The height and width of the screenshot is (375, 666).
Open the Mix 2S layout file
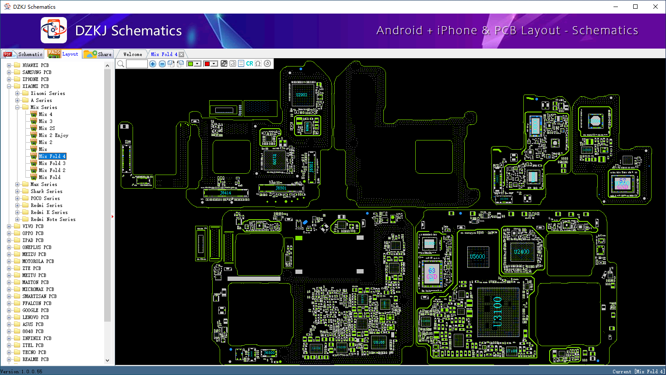[47, 128]
